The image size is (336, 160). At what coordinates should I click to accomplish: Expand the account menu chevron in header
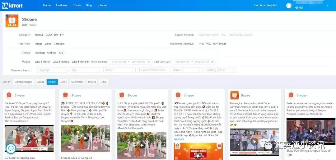328,5
